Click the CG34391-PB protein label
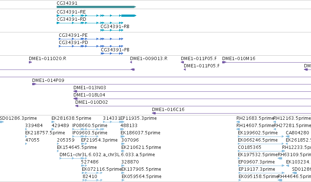Viewport: 311px width, 182px height. [115, 50]
